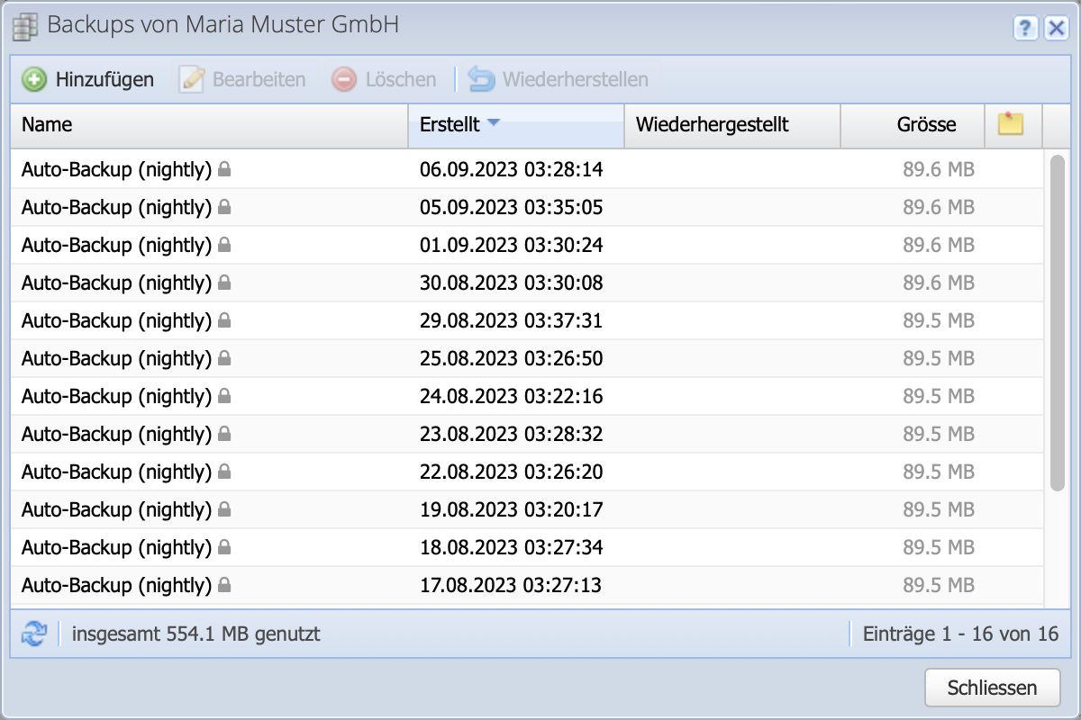Sort the list by the Name column
Image resolution: width=1081 pixels, height=720 pixels.
(47, 125)
